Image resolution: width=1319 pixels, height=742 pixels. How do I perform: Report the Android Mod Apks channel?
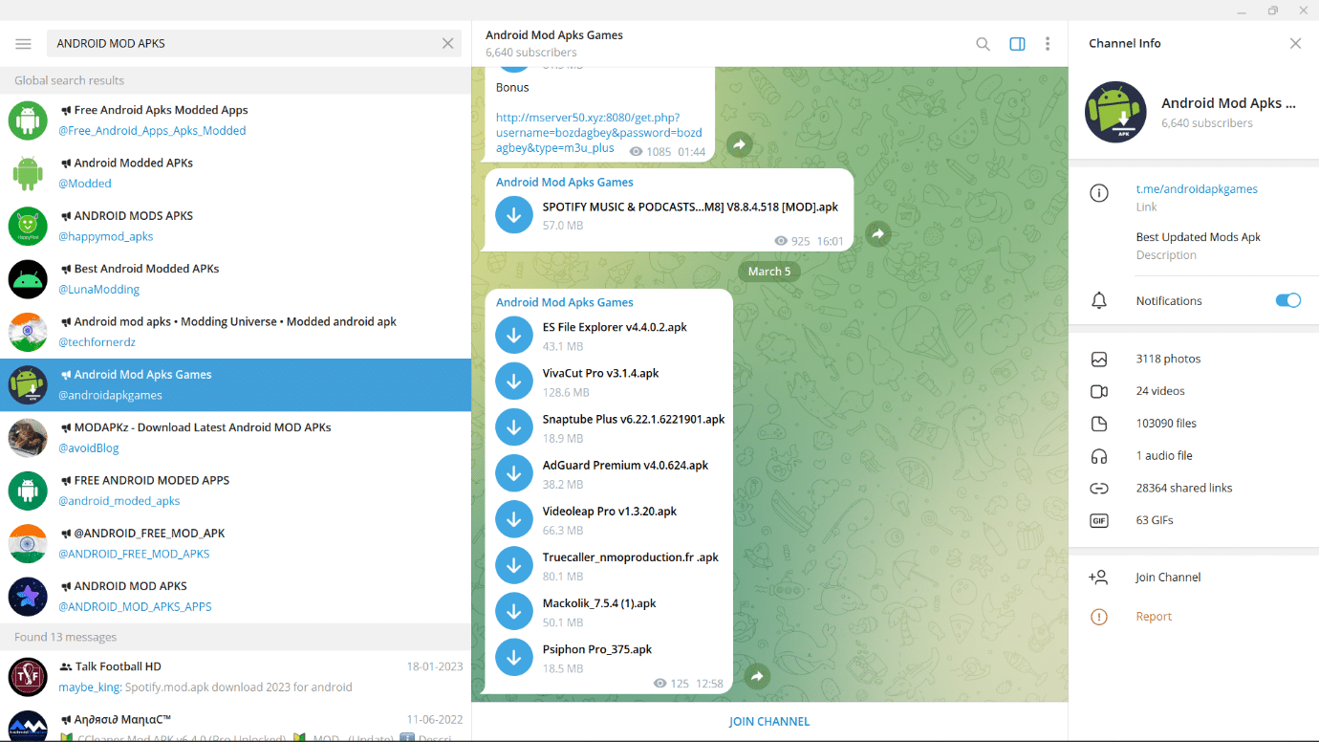(x=1153, y=616)
